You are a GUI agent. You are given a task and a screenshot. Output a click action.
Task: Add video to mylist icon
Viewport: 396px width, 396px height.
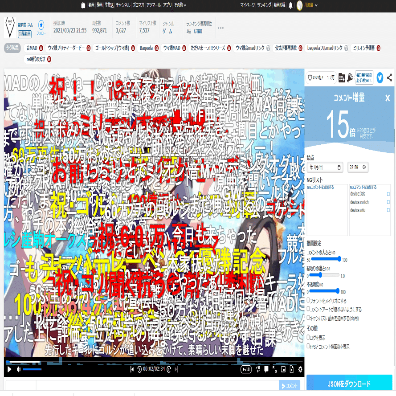click(x=342, y=78)
